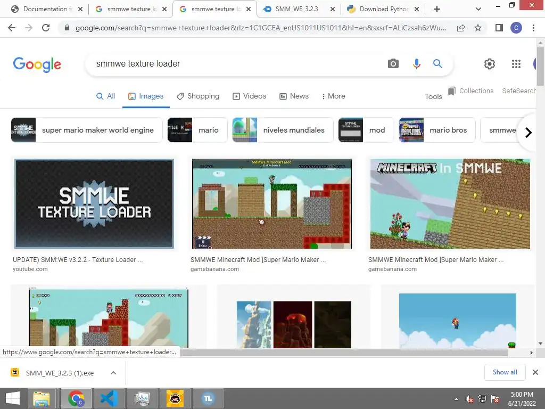Open SMMWE Texture Loader youtube thumbnail

click(94, 204)
